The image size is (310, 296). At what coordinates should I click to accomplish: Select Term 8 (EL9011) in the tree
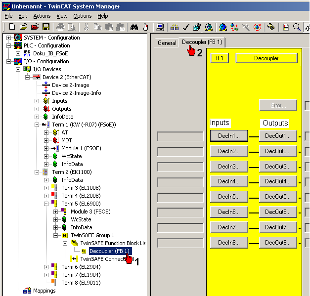click(x=81, y=283)
